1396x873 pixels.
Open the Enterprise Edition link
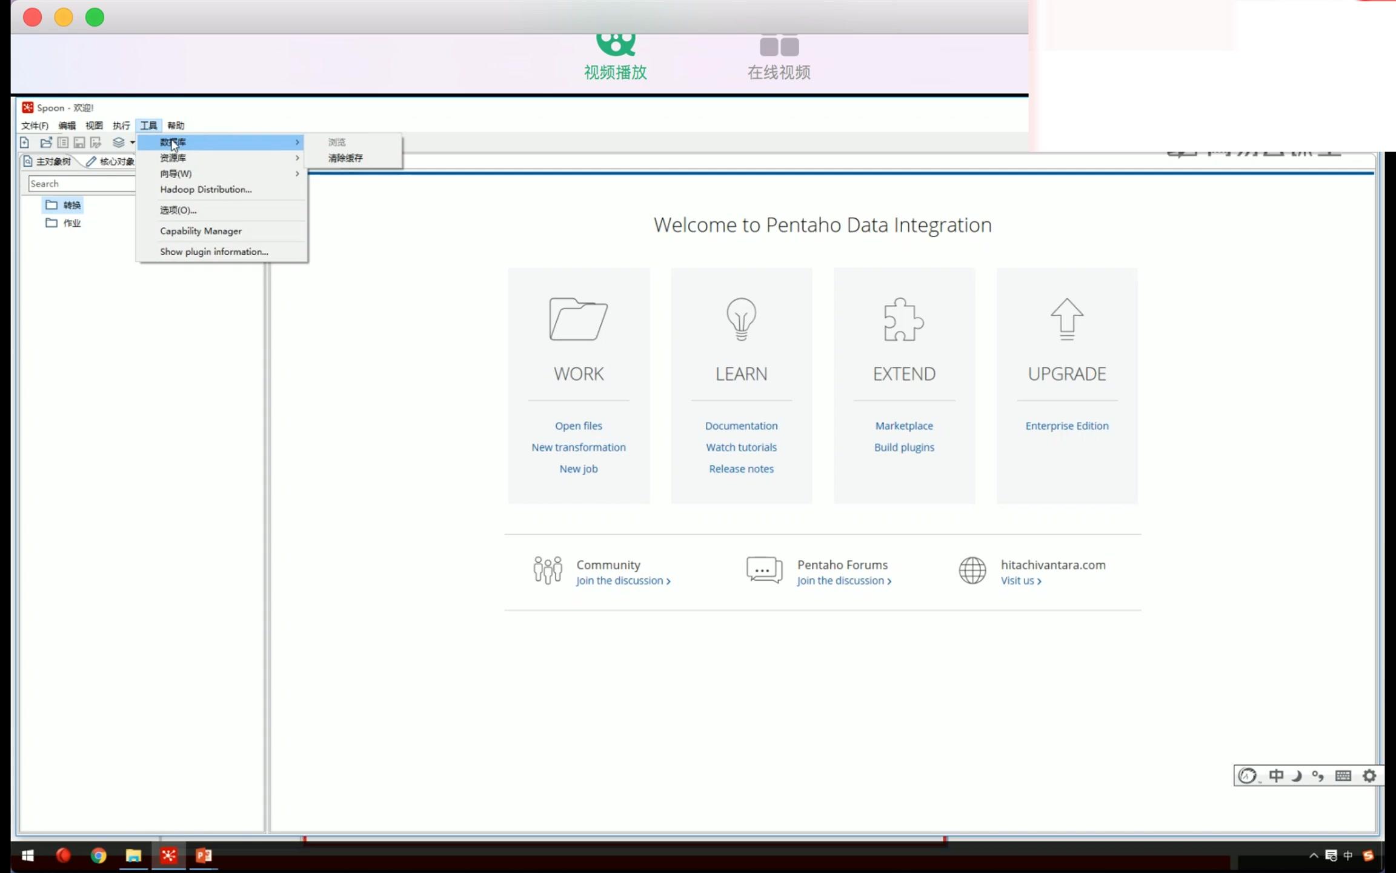pyautogui.click(x=1067, y=426)
